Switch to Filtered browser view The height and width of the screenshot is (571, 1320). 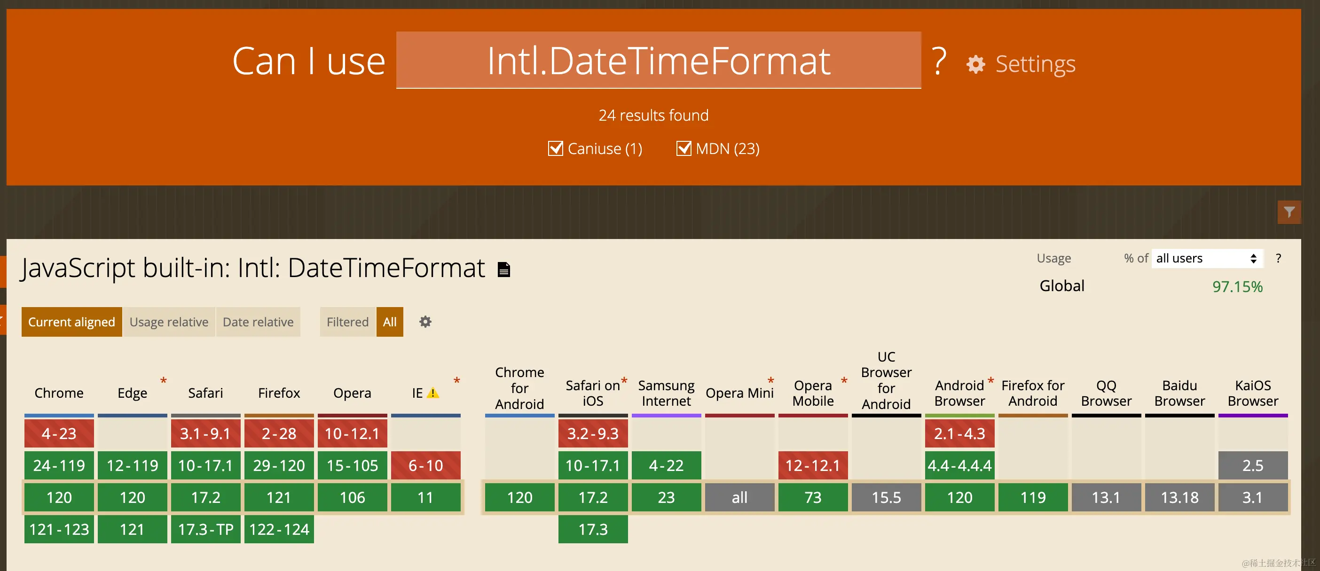click(347, 322)
